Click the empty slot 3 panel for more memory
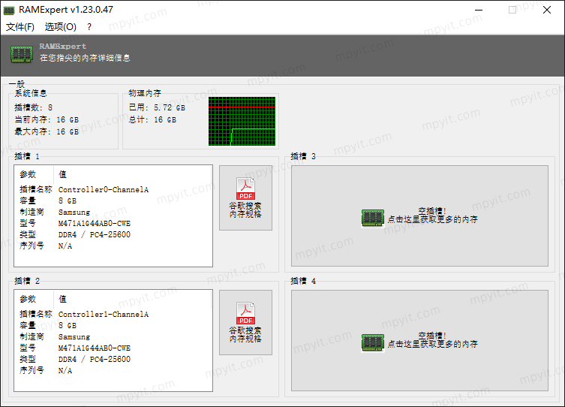Screen dimensions: 565x407 click(419, 216)
